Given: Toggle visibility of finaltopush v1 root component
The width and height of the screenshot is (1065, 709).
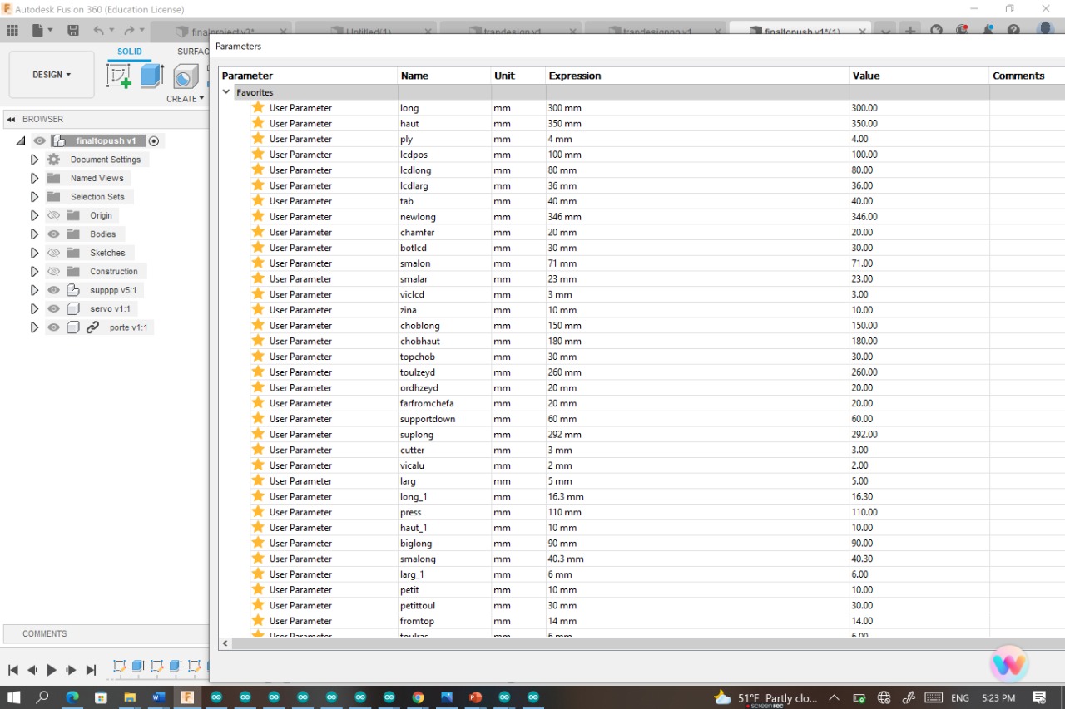Looking at the screenshot, I should pos(39,141).
